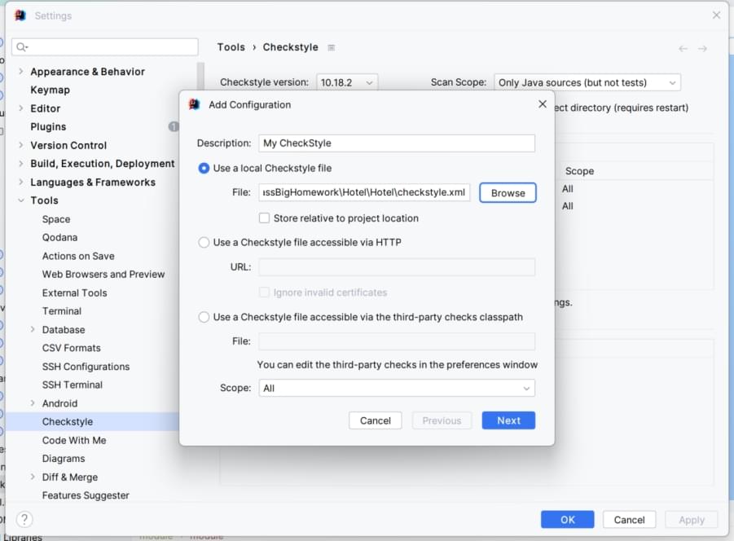Image resolution: width=734 pixels, height=541 pixels.
Task: Enable 'Store relative to project location'
Action: click(264, 218)
